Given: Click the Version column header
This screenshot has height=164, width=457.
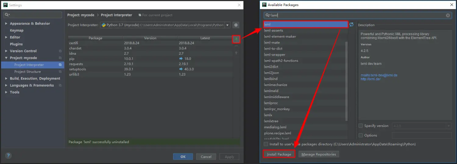Looking at the screenshot, I should (x=150, y=38).
